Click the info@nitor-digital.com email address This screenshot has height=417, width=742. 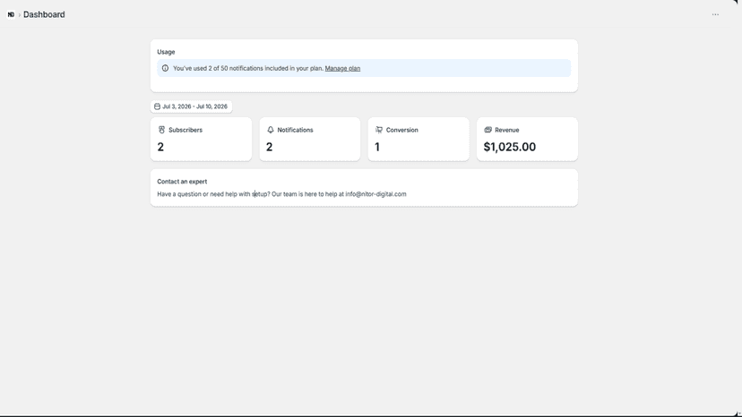point(375,194)
